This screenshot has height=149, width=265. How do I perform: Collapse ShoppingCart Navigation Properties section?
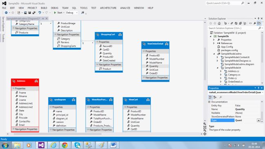97,64
